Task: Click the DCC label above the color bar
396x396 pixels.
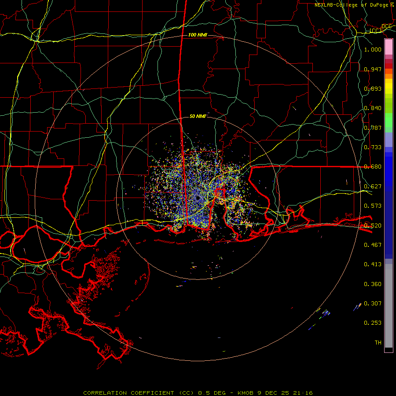Action: (386, 26)
